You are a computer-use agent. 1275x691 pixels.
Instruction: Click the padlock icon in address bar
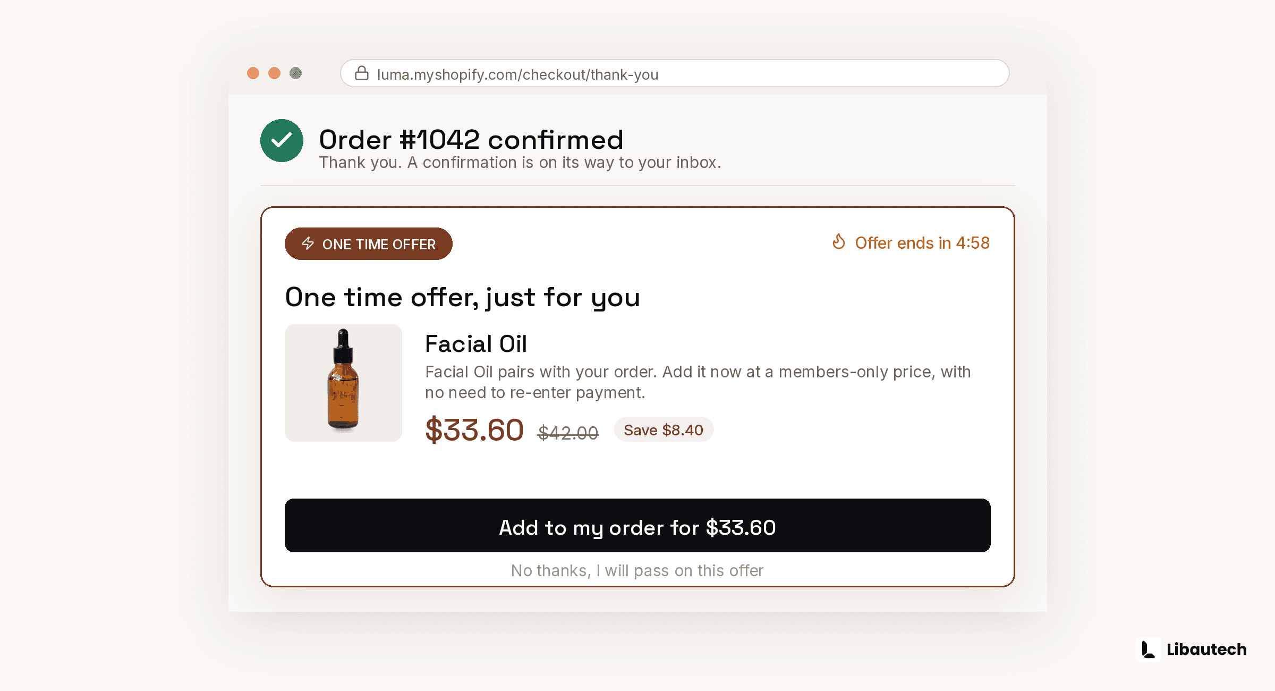[x=362, y=73]
